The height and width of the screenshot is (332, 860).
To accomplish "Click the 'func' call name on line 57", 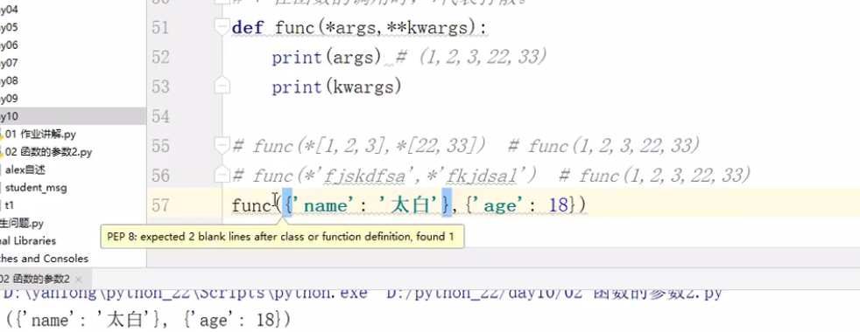I will [x=252, y=205].
